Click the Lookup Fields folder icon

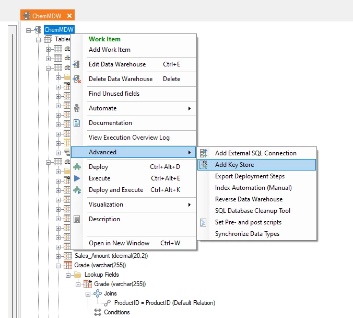pyautogui.click(x=78, y=275)
